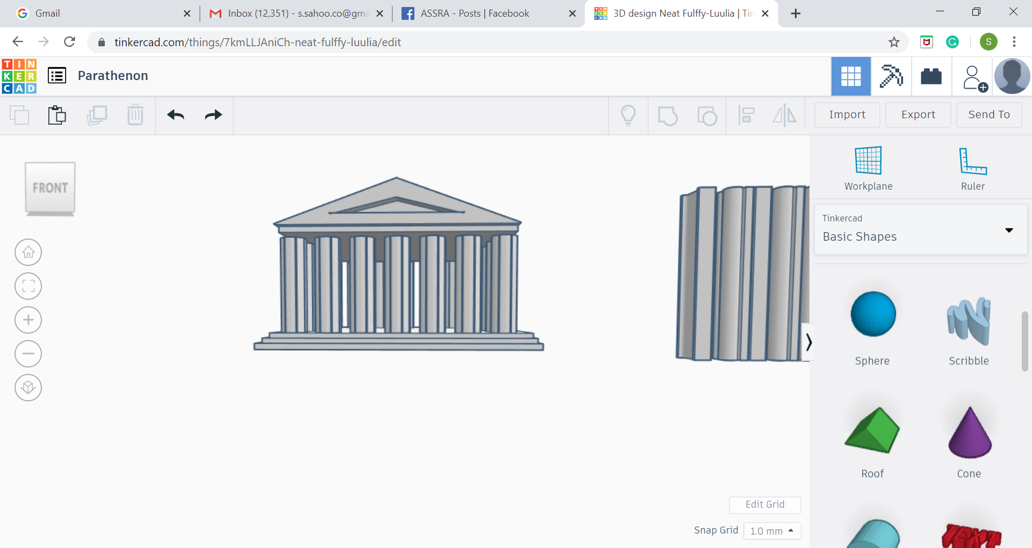Open the Chrome menu three dots

(x=1014, y=42)
